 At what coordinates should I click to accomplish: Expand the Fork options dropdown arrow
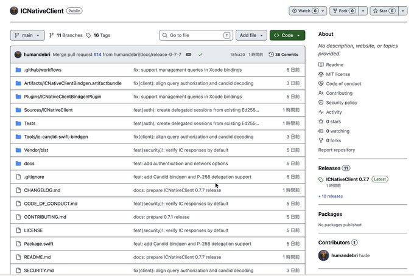point(363,11)
